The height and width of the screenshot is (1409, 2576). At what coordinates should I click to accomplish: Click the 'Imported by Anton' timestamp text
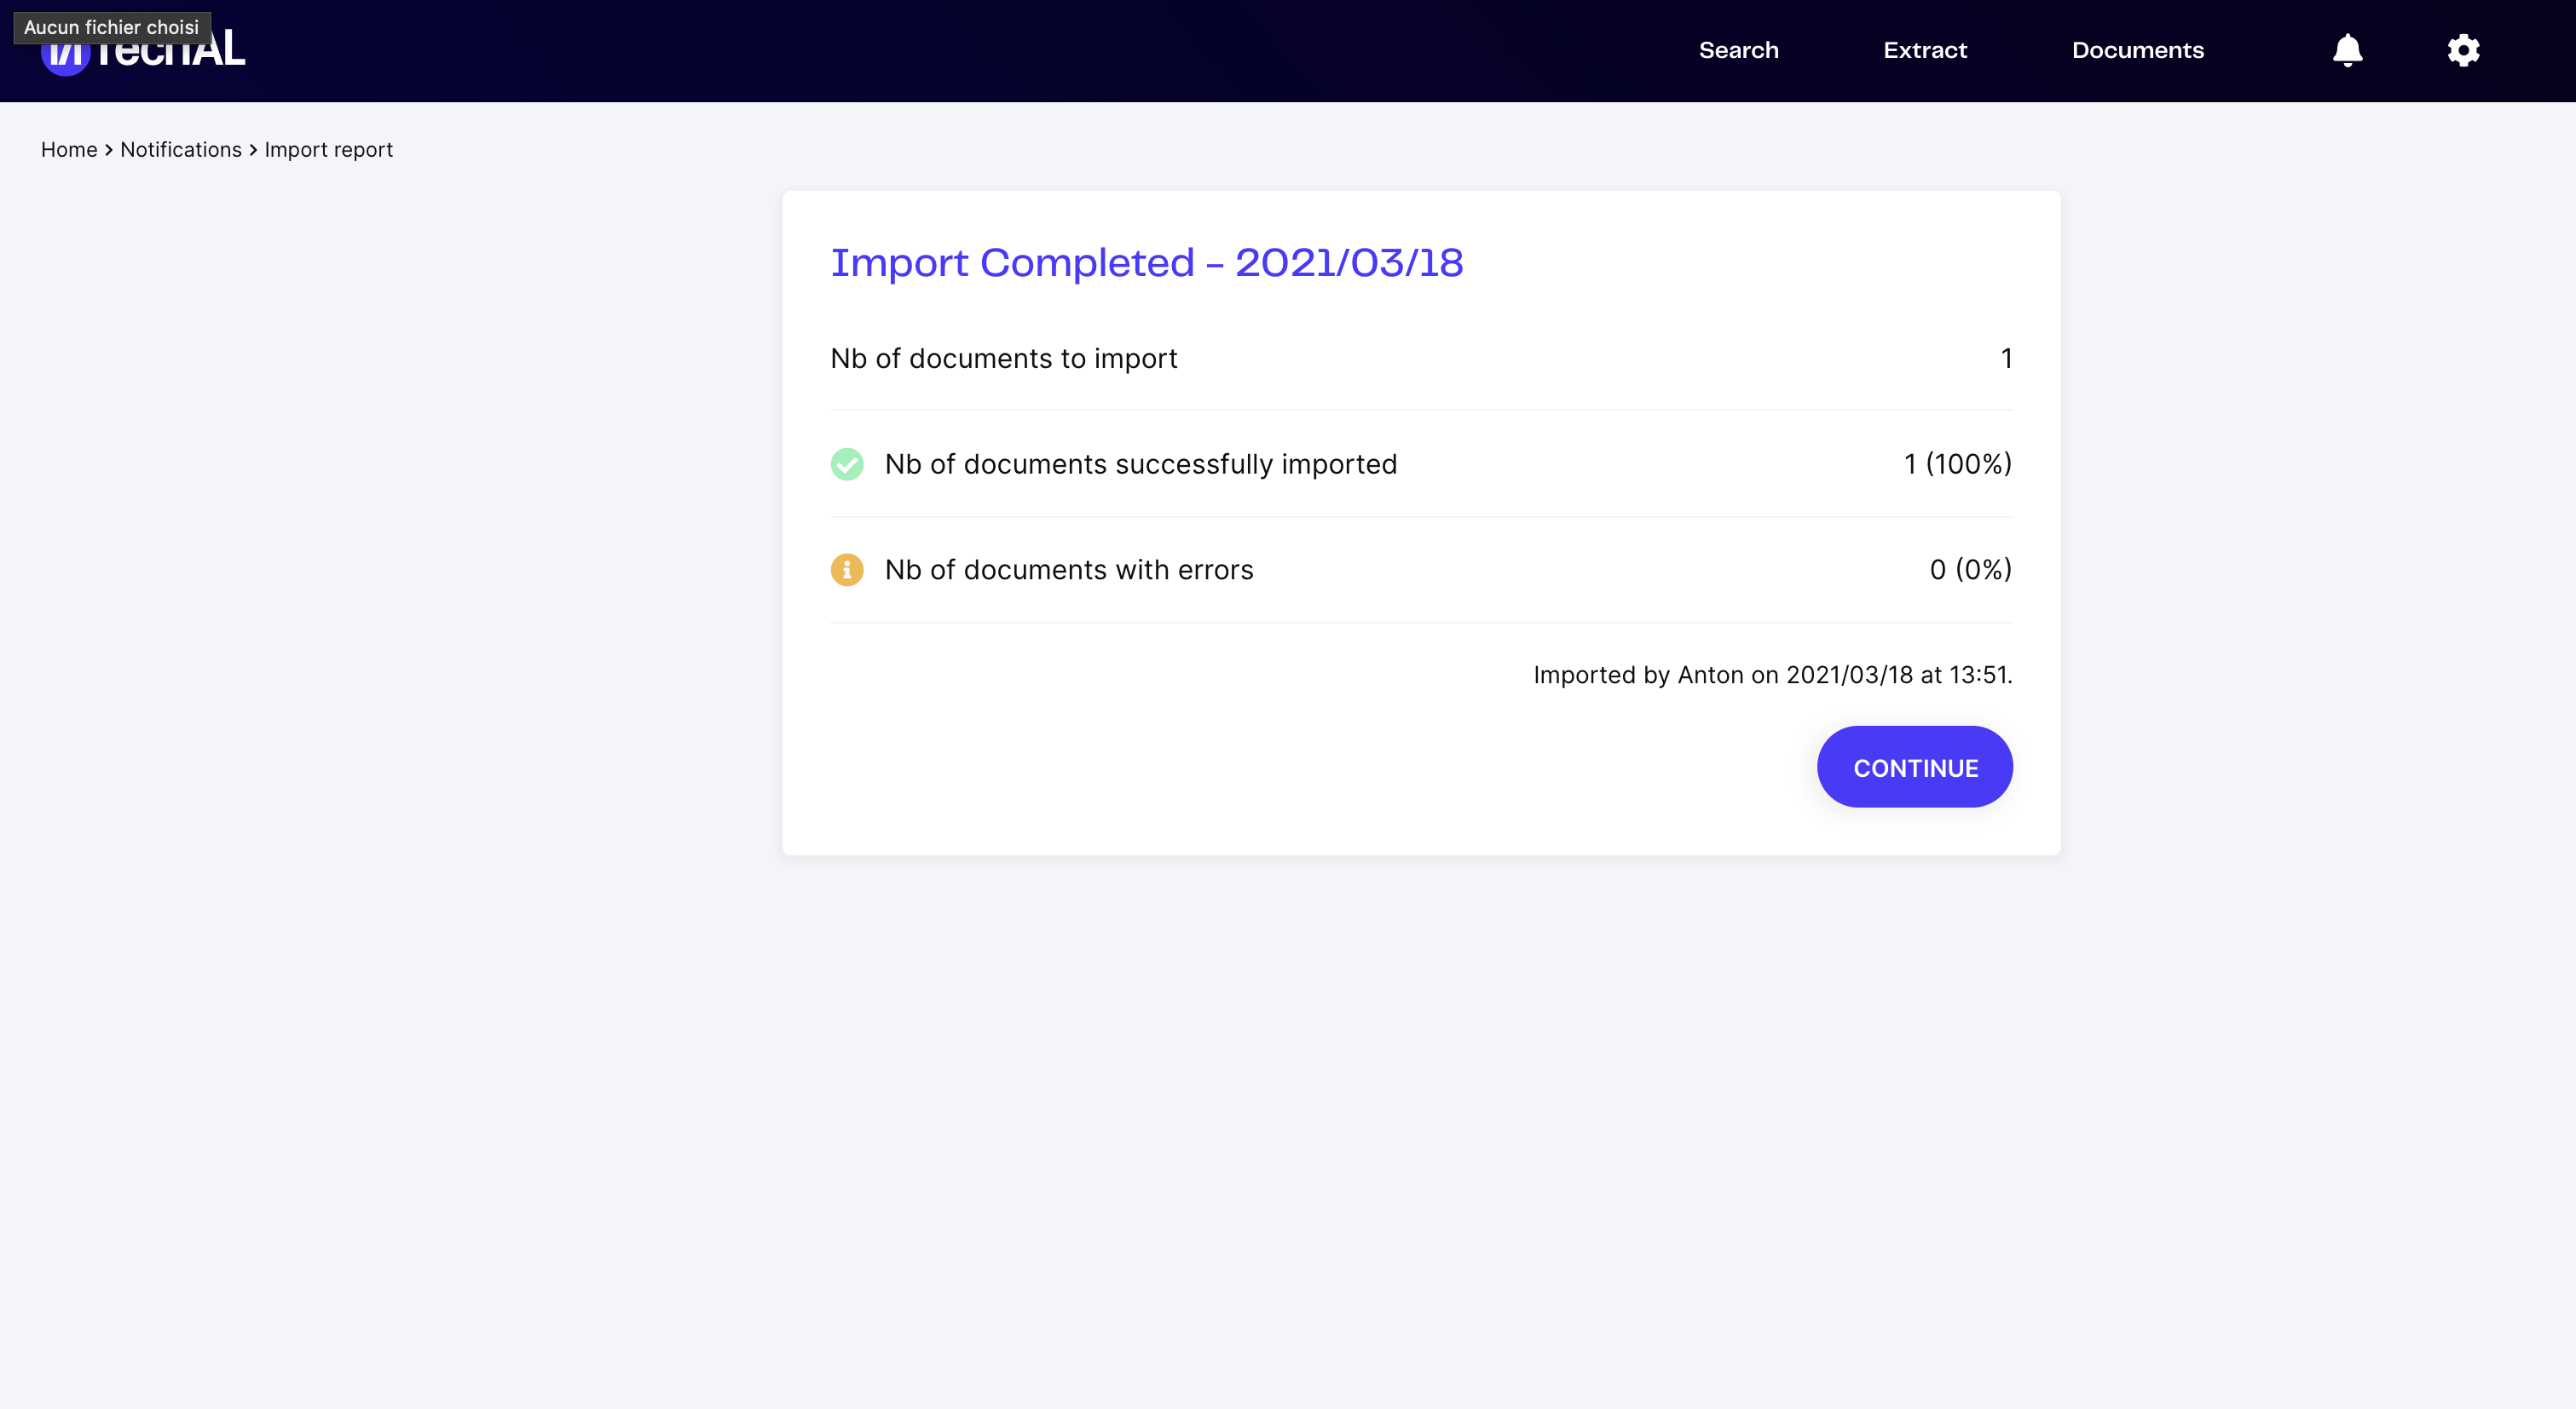[1772, 676]
